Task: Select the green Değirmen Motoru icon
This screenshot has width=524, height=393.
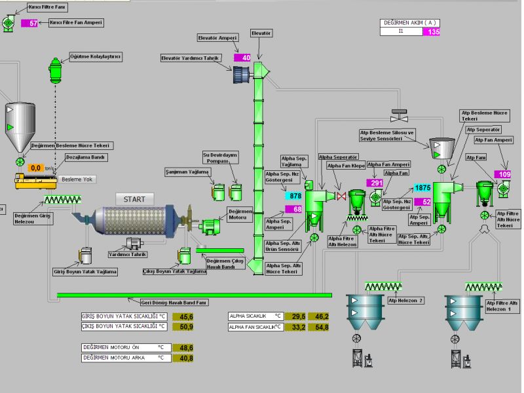Action: click(x=211, y=227)
